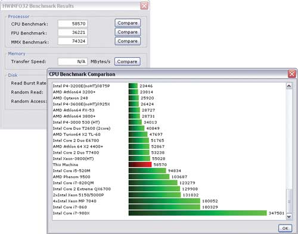Select row '2xIntel Xeon 5150/5000P'
The image size is (298, 234).
169,195
